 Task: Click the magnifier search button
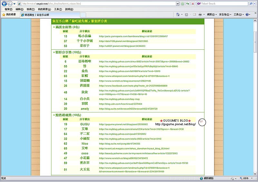tap(251, 4)
